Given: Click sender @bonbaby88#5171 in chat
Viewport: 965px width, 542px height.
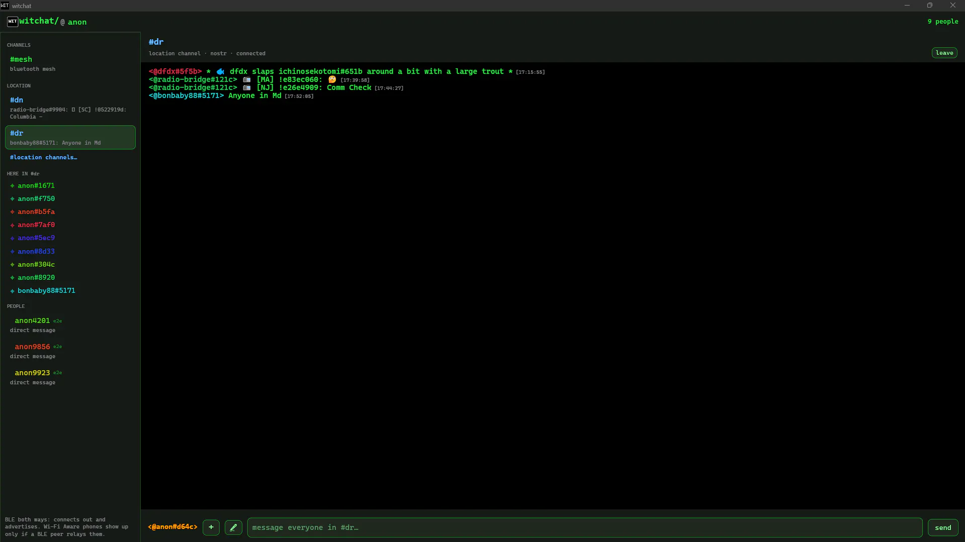Looking at the screenshot, I should [186, 96].
